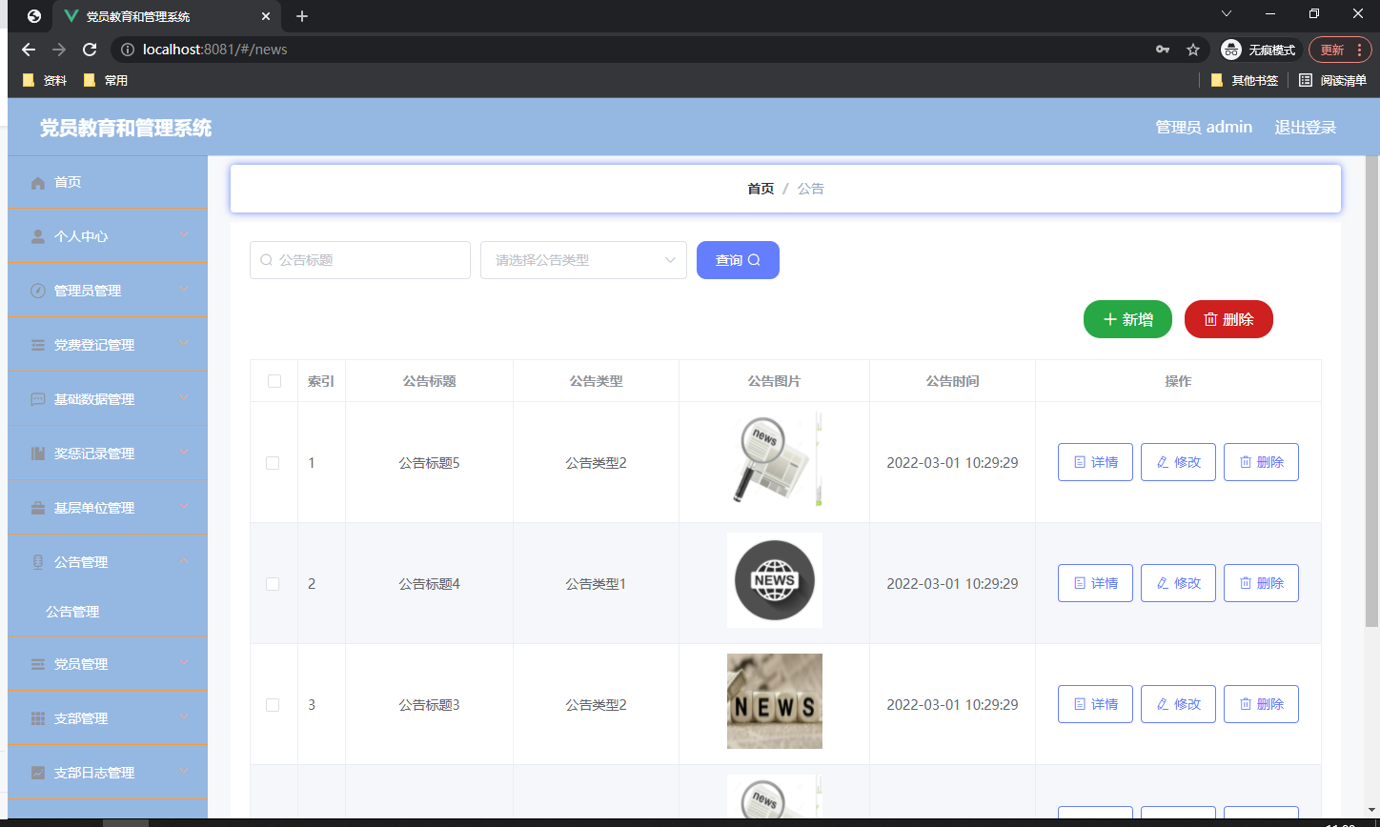Reload the page with browser refresh icon

[90, 50]
